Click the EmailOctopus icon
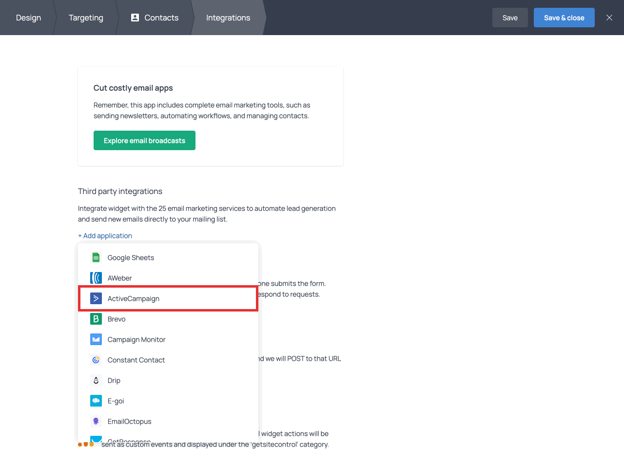Viewport: 624px width, 468px height. pos(96,421)
